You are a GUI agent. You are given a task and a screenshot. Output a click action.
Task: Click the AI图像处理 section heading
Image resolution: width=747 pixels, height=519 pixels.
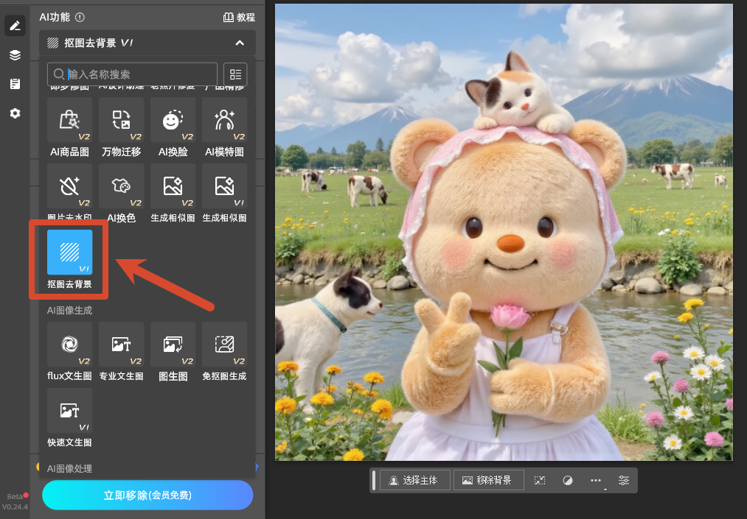pos(69,469)
